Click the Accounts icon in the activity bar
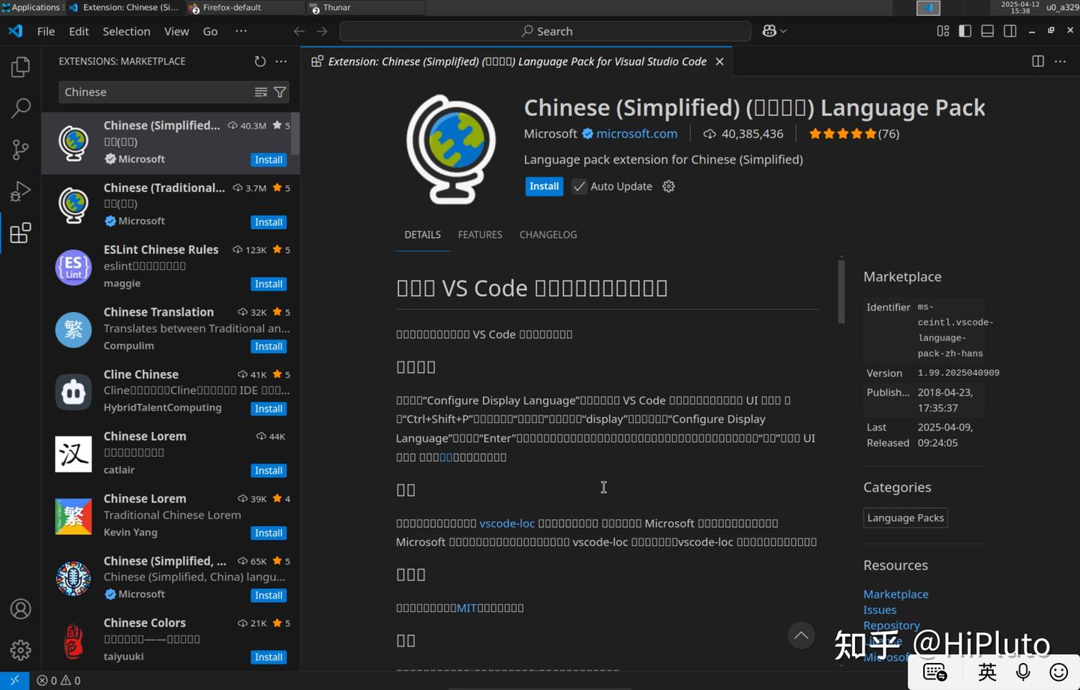Viewport: 1080px width, 690px height. pos(20,609)
